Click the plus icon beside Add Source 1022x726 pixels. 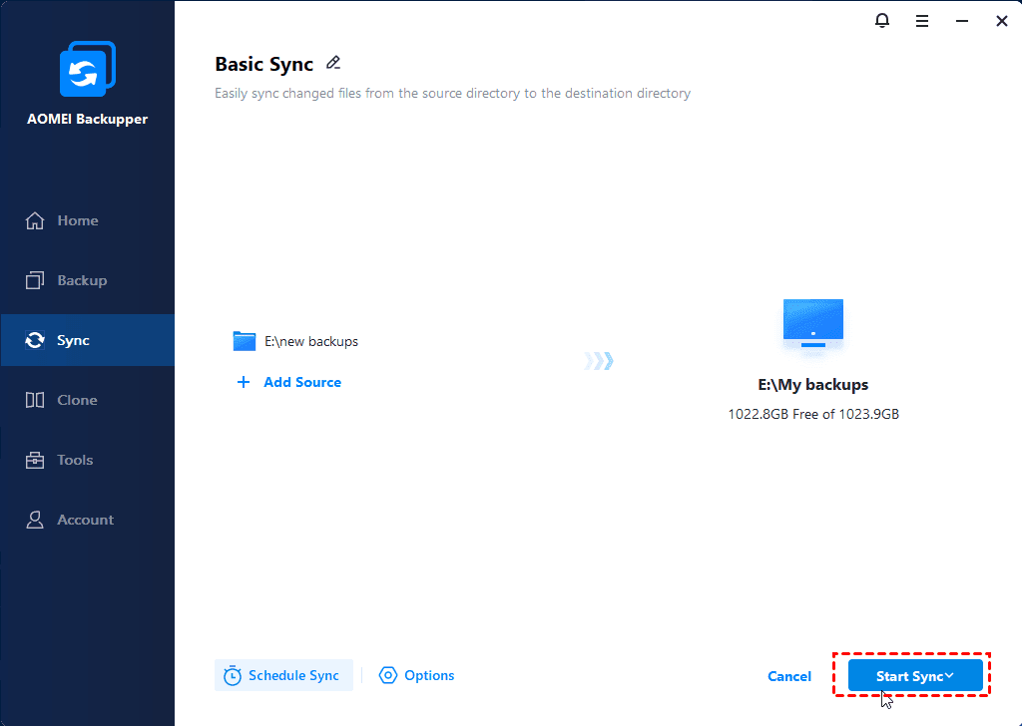coord(244,382)
